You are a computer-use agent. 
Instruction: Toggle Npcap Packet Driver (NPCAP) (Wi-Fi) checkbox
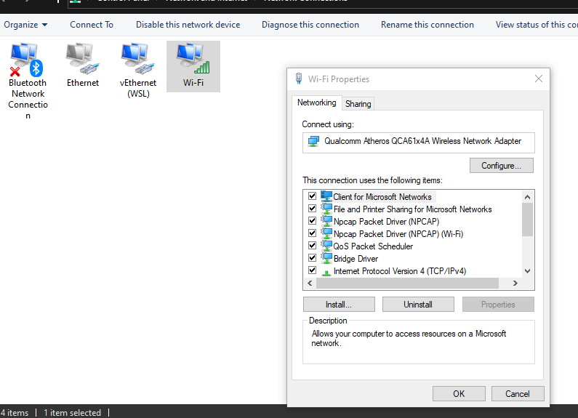point(312,233)
